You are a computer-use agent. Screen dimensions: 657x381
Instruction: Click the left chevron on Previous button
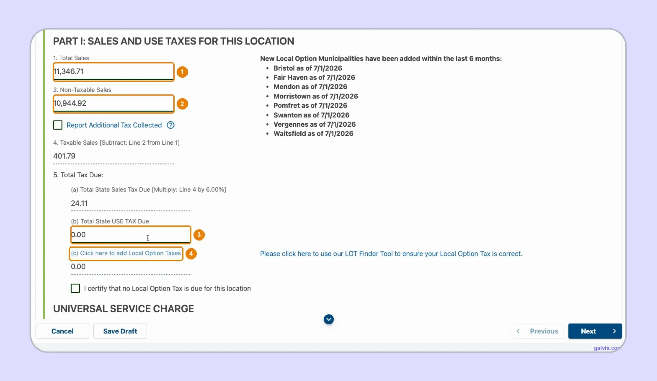click(518, 331)
